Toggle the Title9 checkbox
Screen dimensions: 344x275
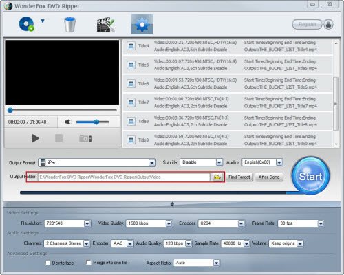coord(131,140)
